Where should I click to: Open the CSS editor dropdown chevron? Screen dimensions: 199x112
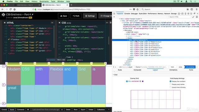point(107,23)
